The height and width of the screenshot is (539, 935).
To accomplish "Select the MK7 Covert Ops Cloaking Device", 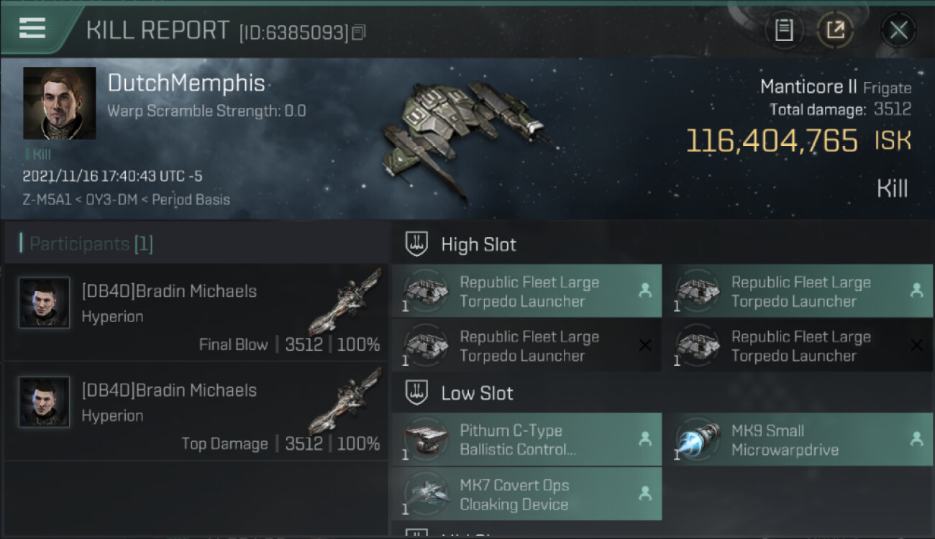I will (x=526, y=494).
